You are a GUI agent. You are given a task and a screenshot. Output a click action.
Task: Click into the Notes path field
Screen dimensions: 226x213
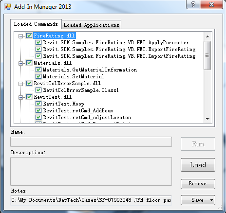point(91,200)
